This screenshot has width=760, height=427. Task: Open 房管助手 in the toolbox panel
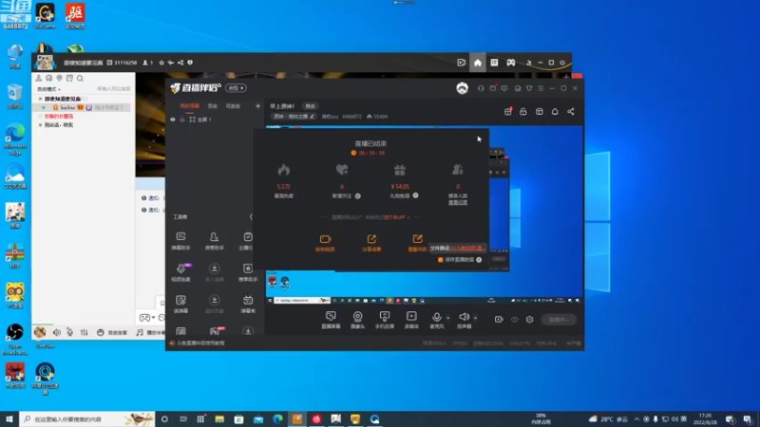pos(215,241)
